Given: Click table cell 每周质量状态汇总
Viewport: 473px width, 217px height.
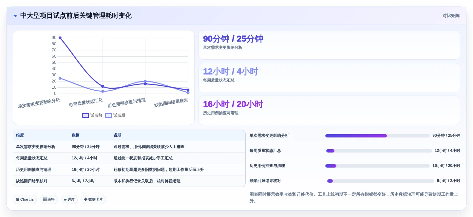Looking at the screenshot, I should [x=32, y=158].
